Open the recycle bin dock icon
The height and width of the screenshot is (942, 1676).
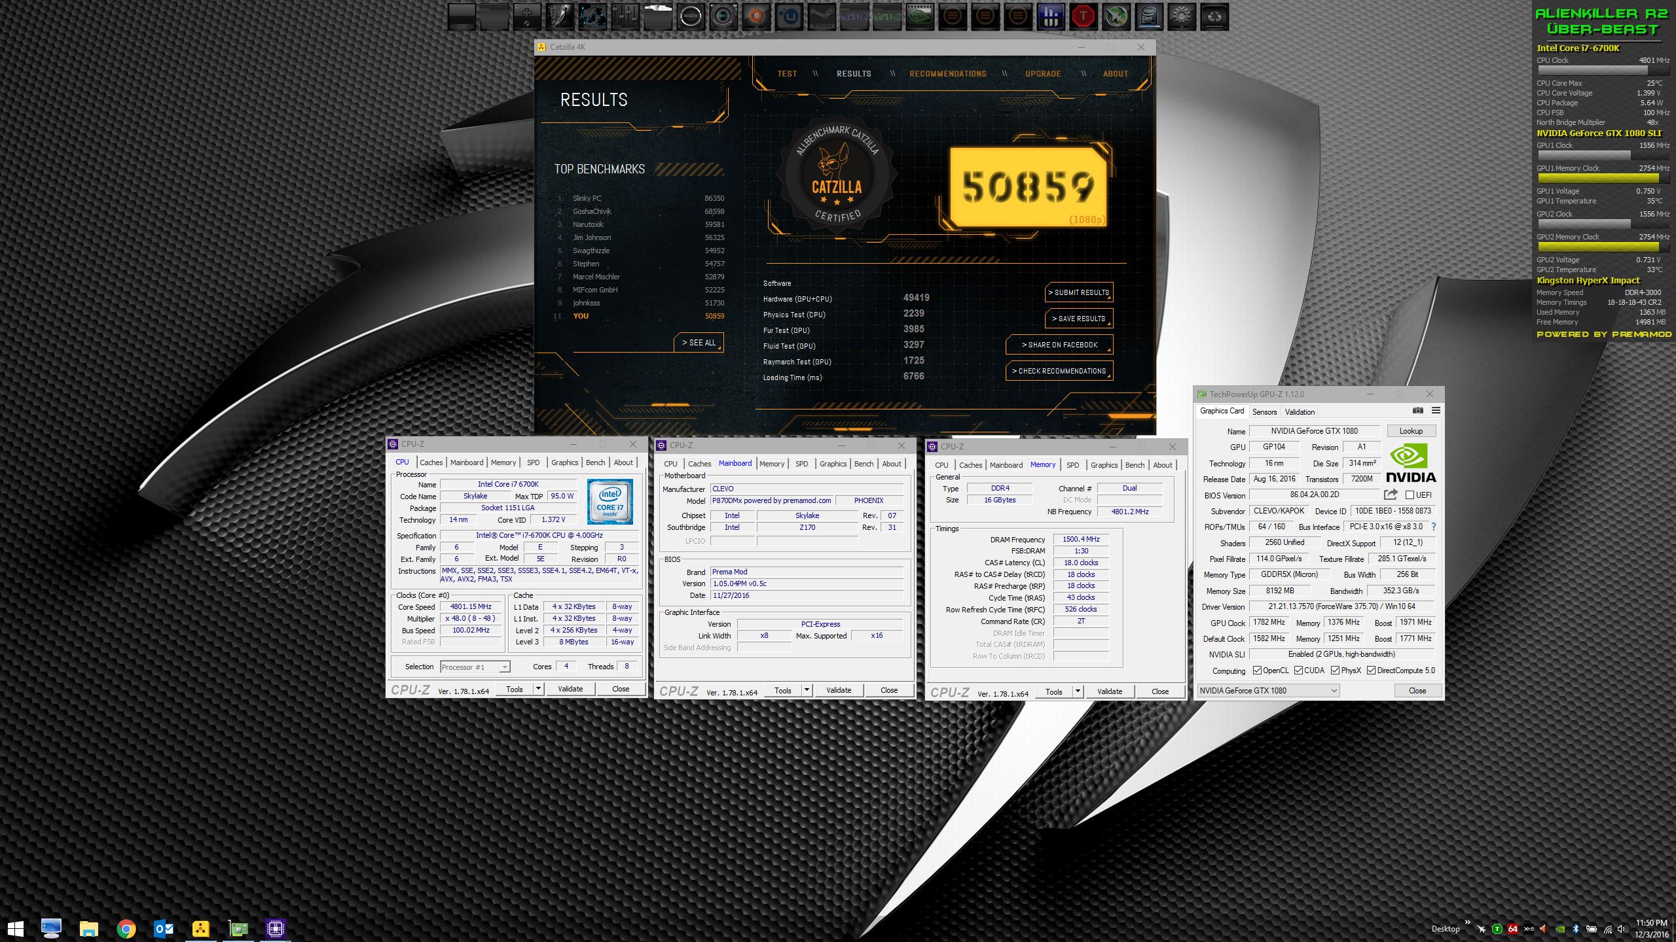coord(1214,16)
